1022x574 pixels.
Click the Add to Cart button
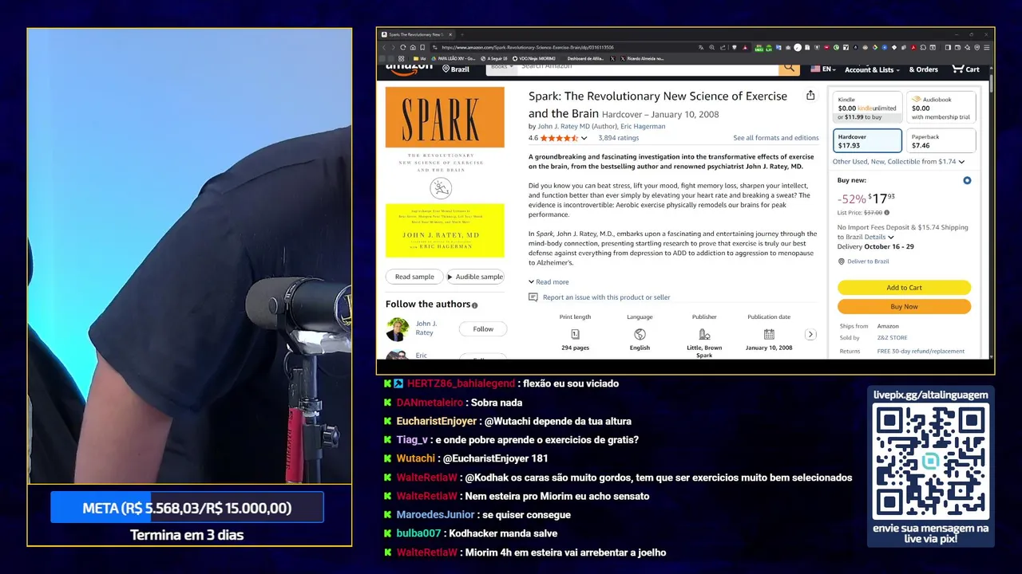pos(904,288)
